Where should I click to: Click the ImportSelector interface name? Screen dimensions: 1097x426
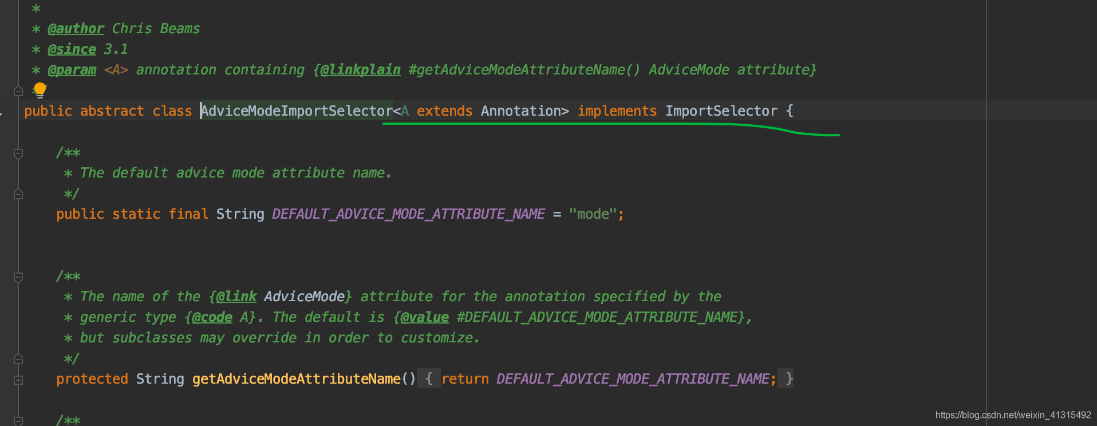pyautogui.click(x=721, y=111)
